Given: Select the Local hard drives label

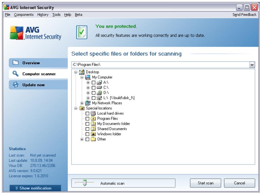Looking at the screenshot, I should (x=110, y=113).
